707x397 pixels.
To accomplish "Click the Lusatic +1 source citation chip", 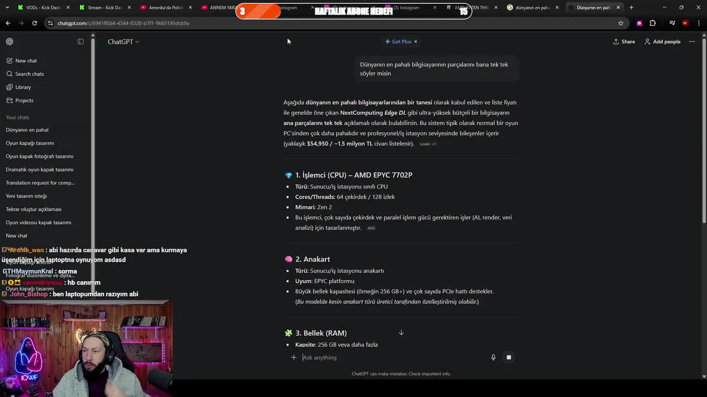I will (428, 144).
